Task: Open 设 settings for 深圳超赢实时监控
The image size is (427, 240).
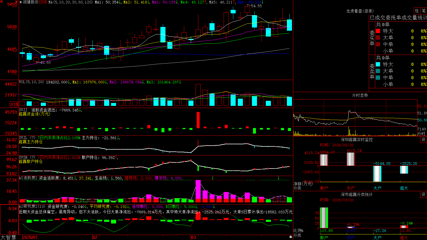Action: point(424,139)
